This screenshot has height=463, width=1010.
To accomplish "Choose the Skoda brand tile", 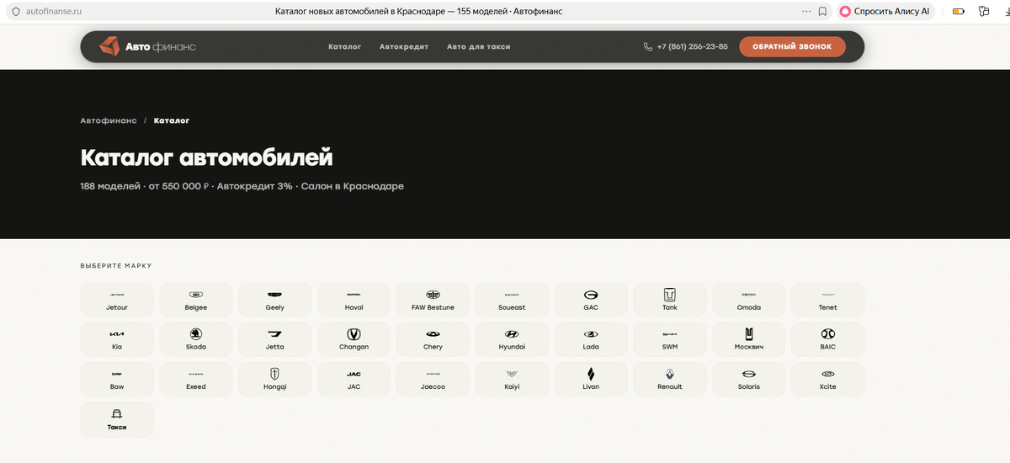I will [x=196, y=339].
